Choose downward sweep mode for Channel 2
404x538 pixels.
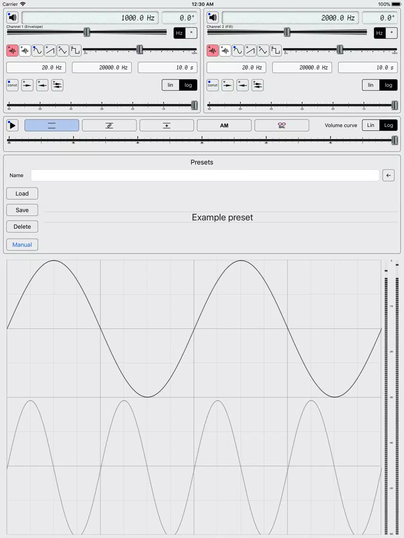[x=242, y=85]
